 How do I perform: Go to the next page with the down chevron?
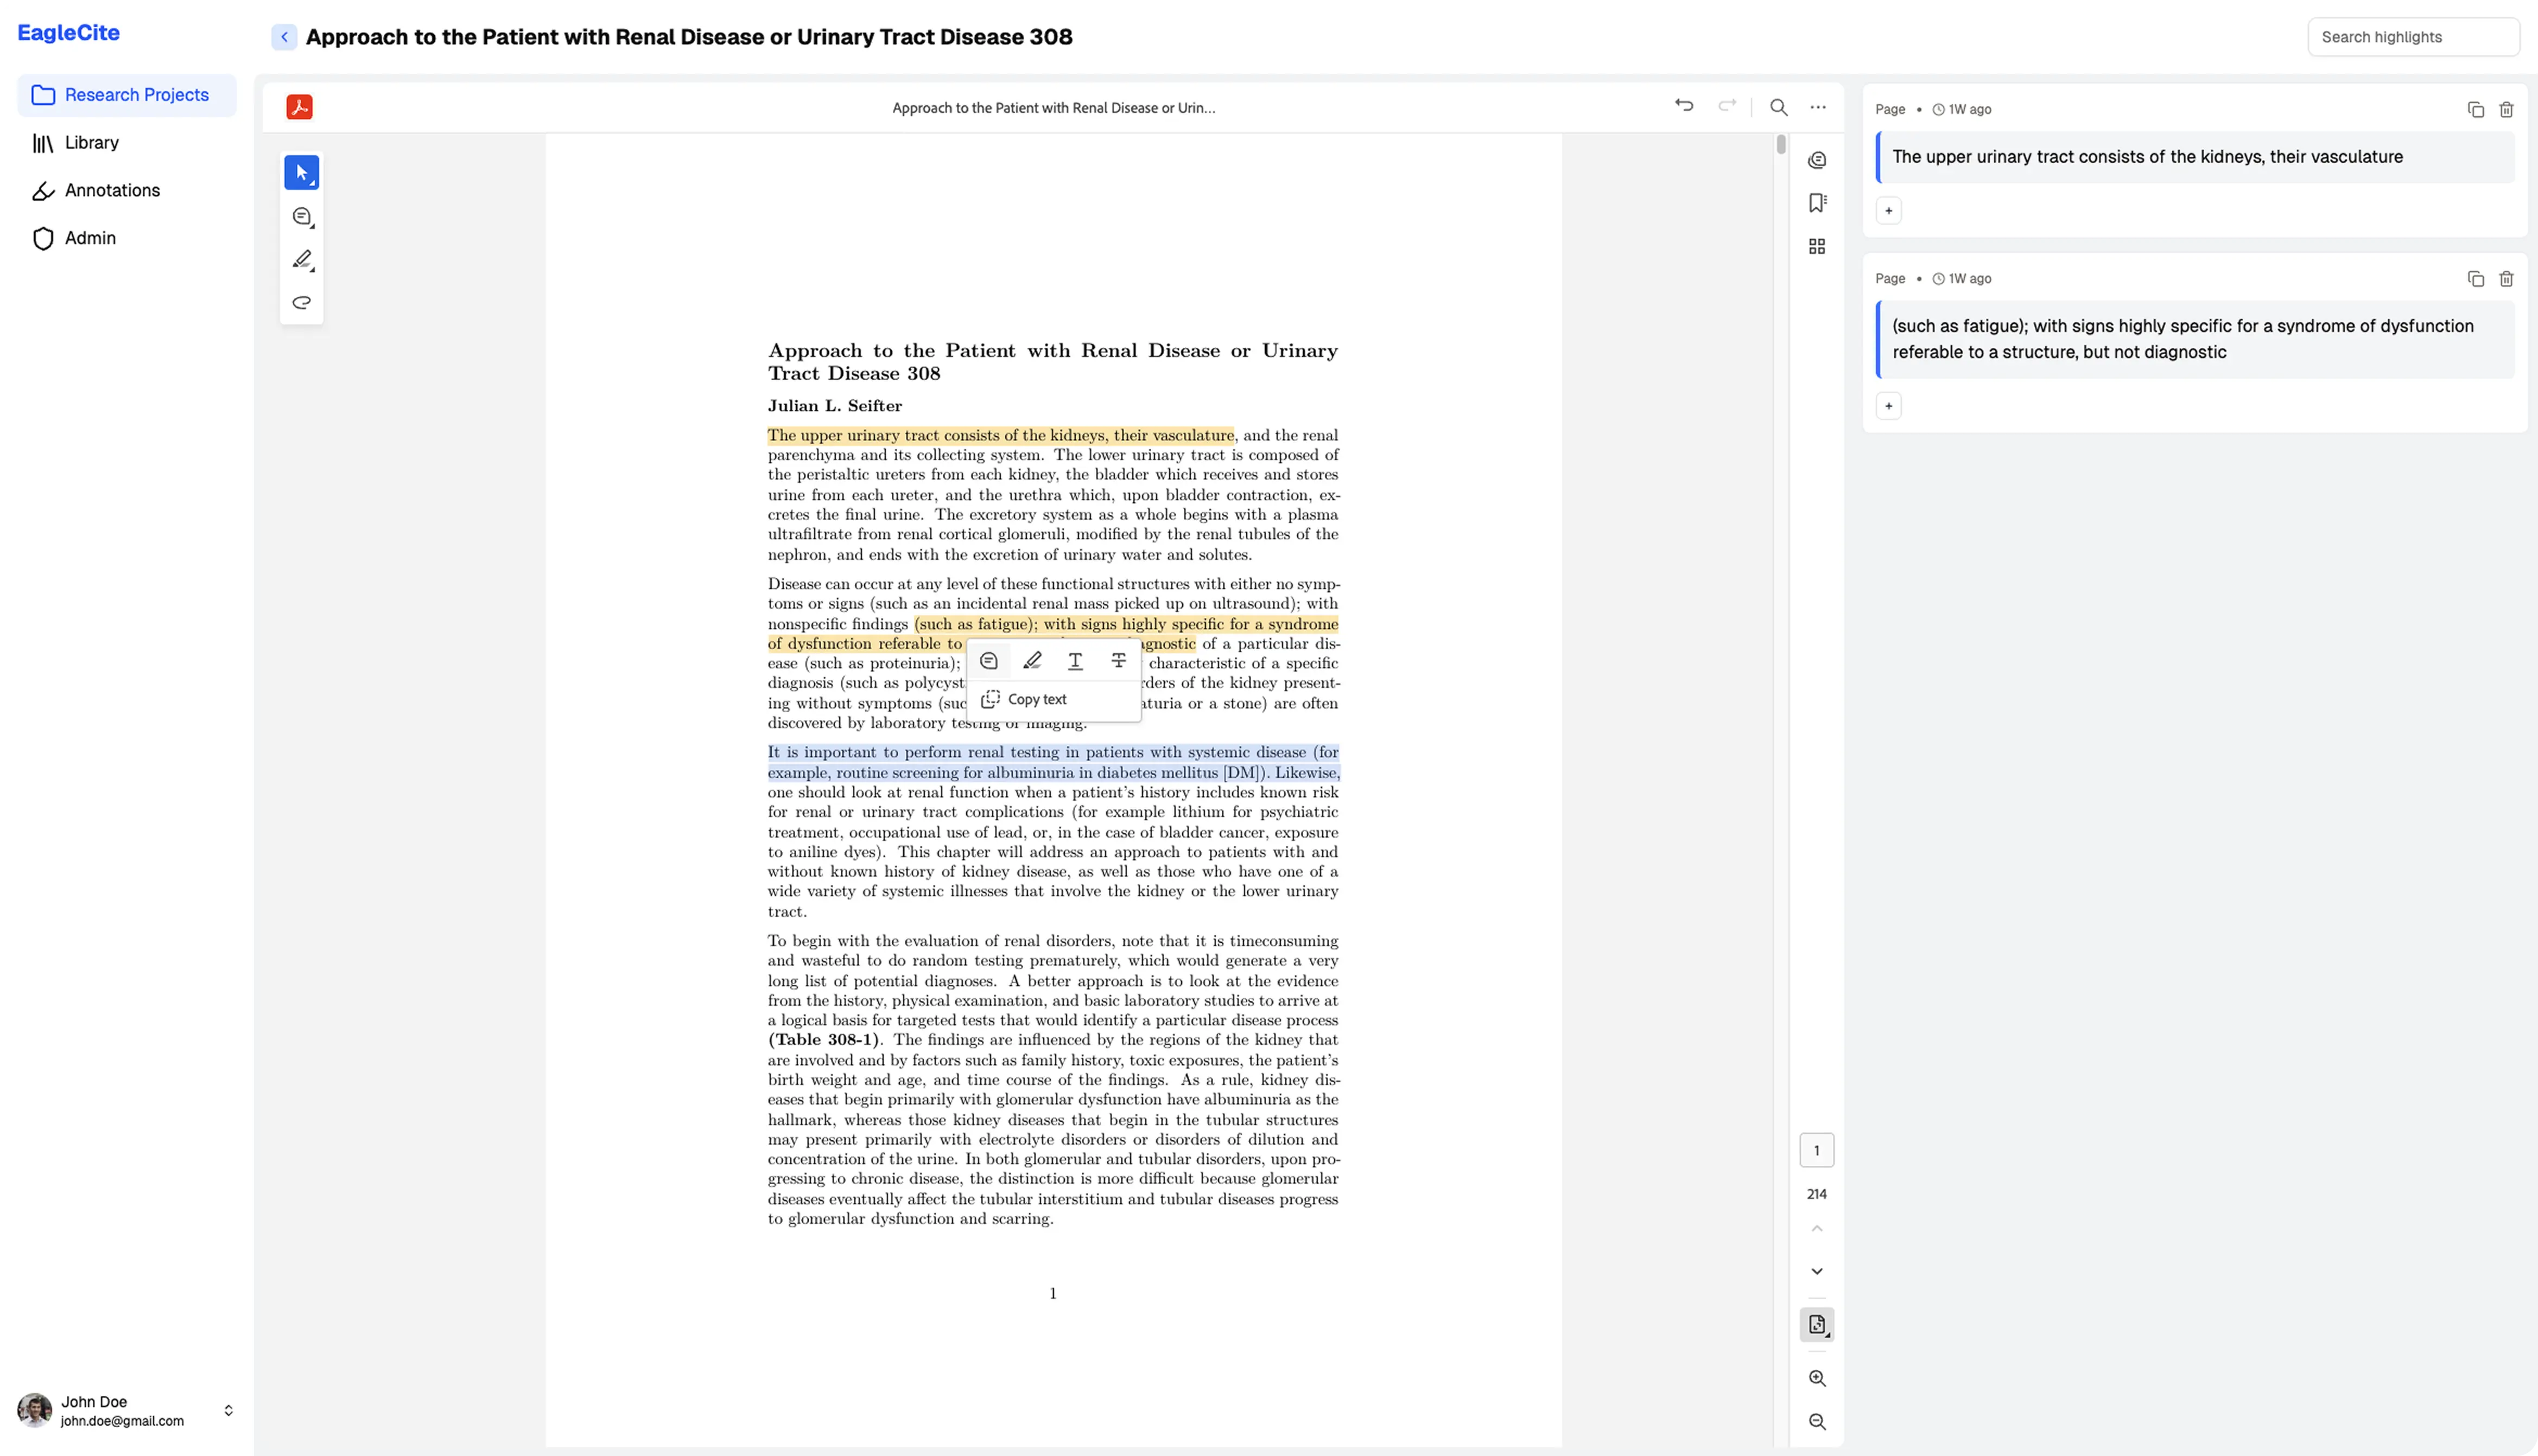click(1817, 1272)
